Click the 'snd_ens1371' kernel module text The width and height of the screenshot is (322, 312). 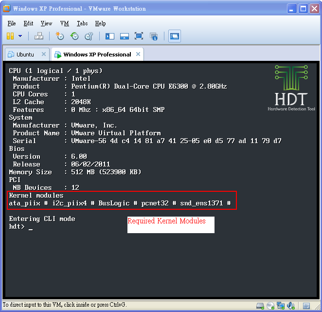(x=201, y=203)
